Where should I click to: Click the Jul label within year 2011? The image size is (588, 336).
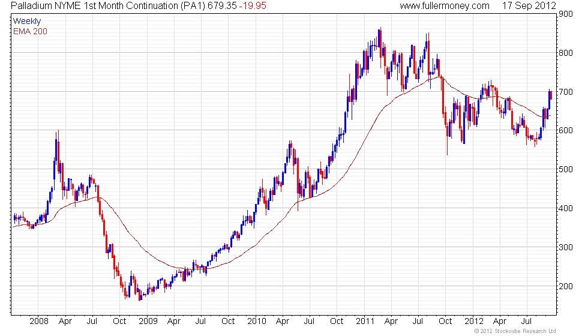pos(418,322)
